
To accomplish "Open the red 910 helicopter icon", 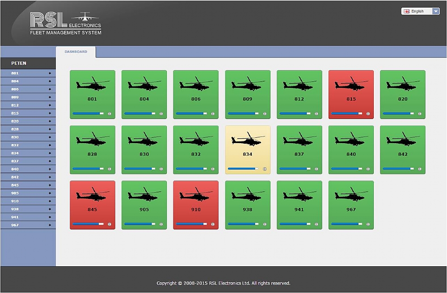I will [x=196, y=194].
